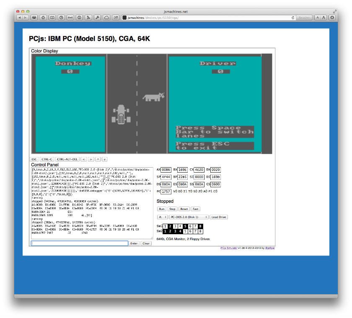The width and height of the screenshot is (352, 318).
Task: Click the Load Drive button
Action: click(x=219, y=217)
